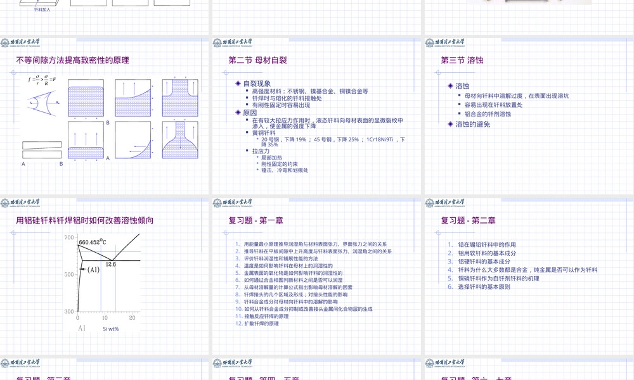
Task: Click the 自裂现象 bullet heading
Action: (x=257, y=84)
